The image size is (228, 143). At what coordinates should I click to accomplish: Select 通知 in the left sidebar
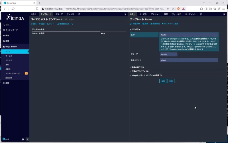(x=7, y=65)
